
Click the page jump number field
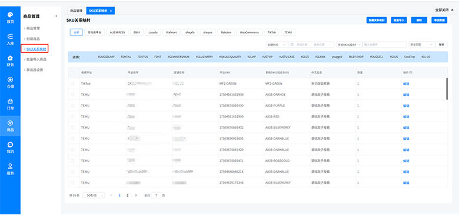157,195
